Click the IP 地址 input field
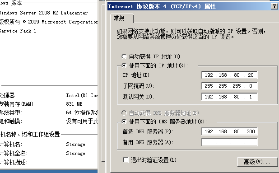279x173 pixels. (x=229, y=75)
